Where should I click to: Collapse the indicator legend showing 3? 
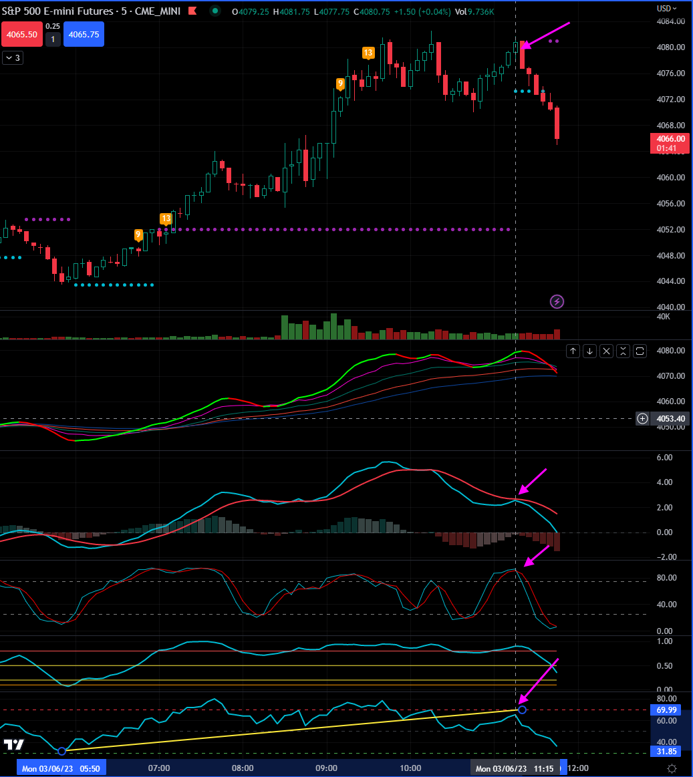coord(13,58)
